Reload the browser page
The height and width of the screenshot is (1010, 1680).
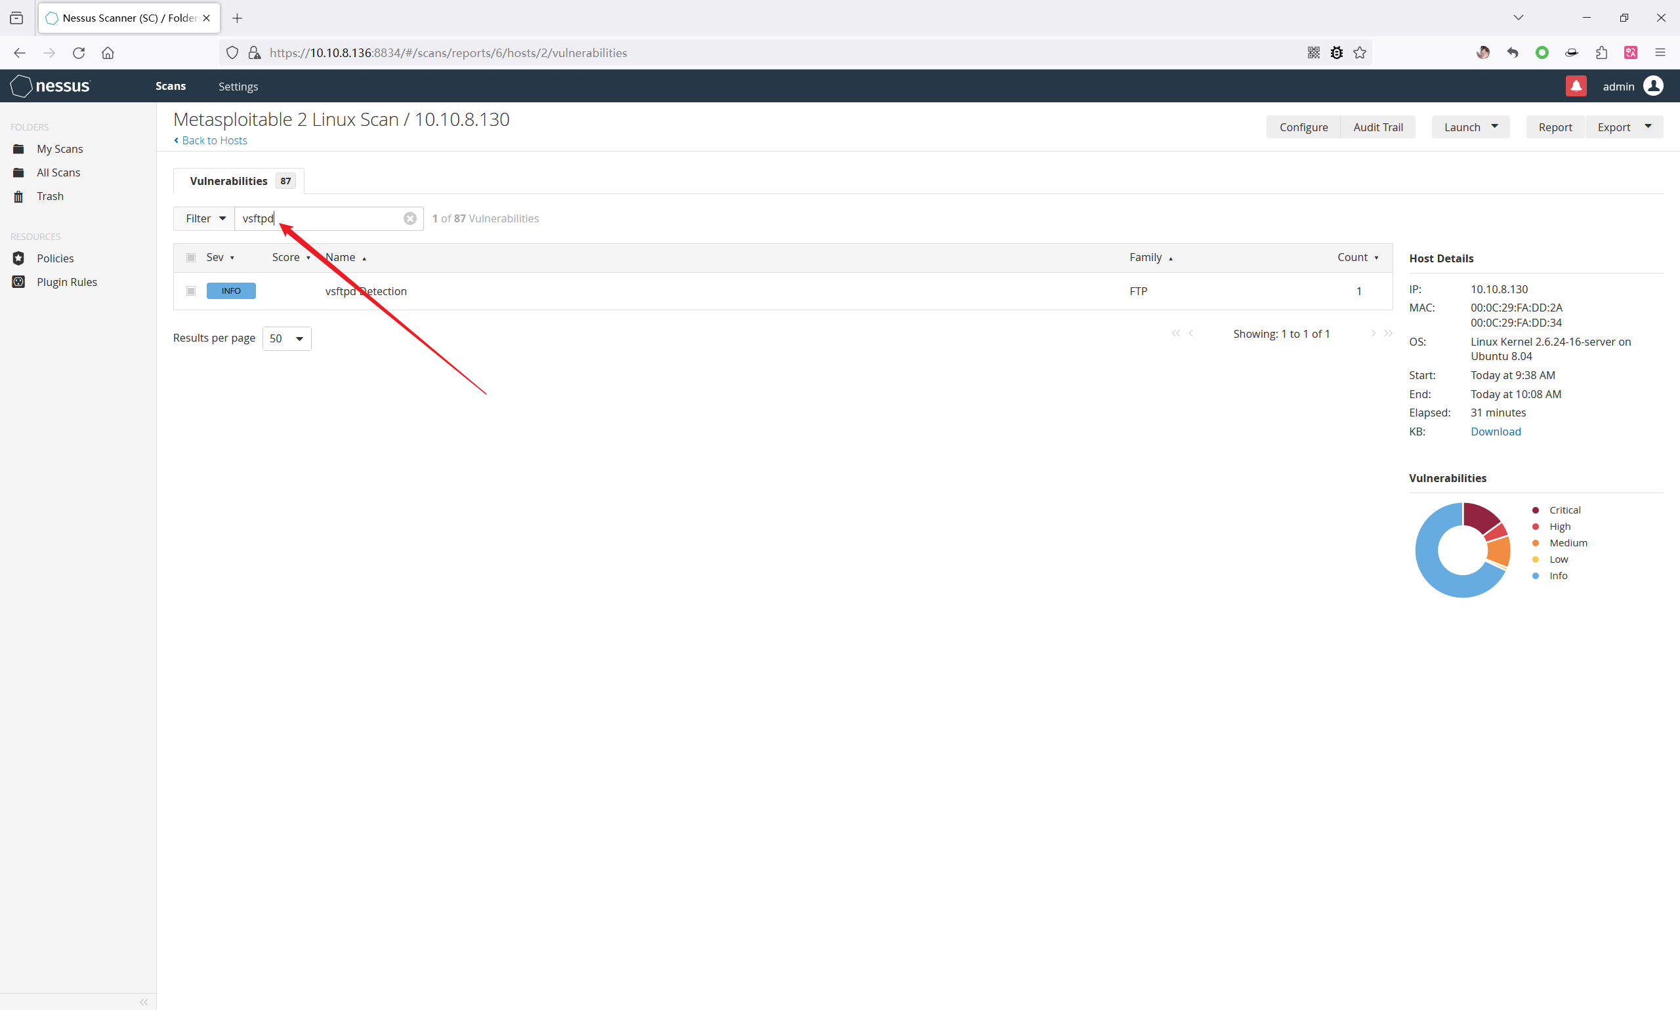point(79,53)
